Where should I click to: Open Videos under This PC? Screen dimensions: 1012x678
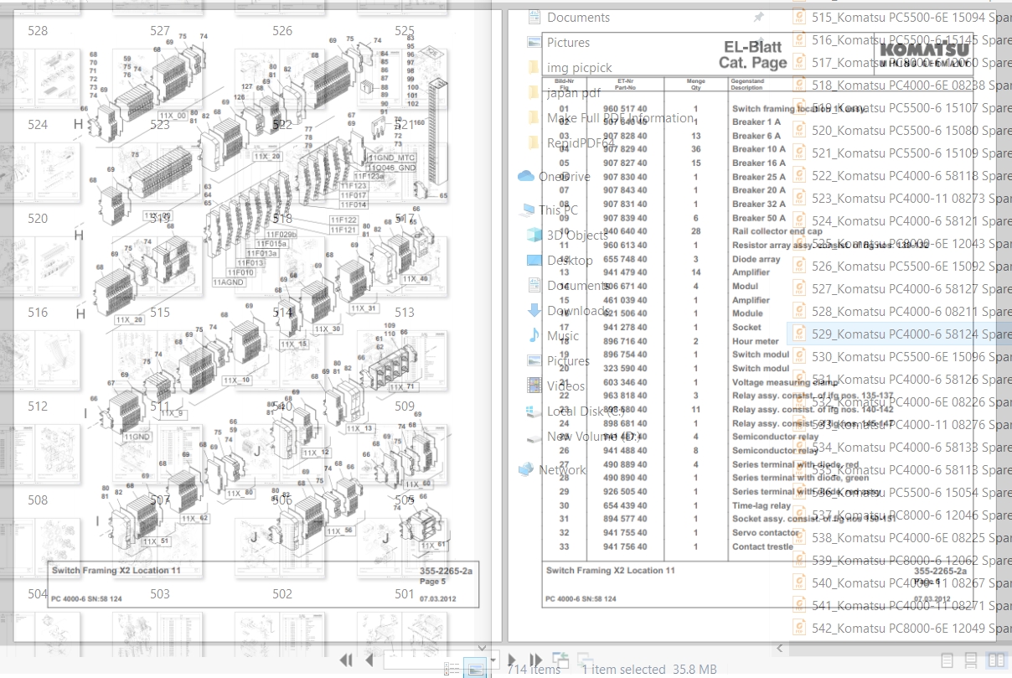click(566, 386)
